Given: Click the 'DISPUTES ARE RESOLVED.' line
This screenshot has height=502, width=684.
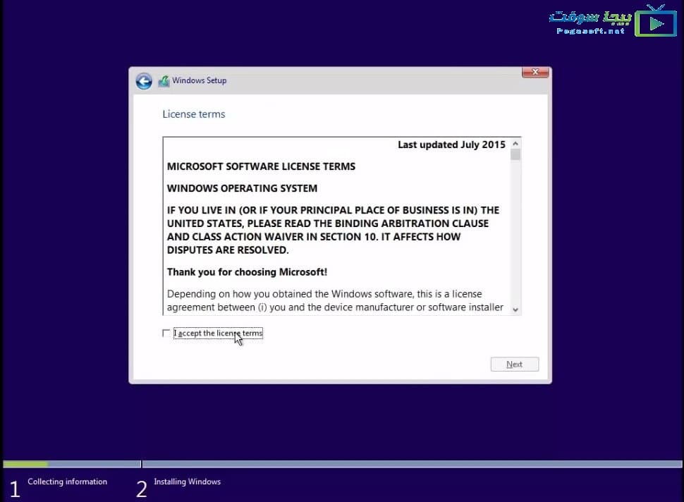Looking at the screenshot, I should (228, 250).
